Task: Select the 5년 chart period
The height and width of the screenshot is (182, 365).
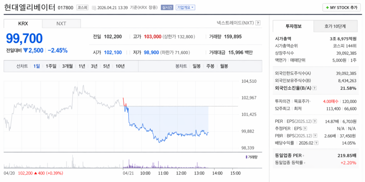Action: click(x=106, y=66)
